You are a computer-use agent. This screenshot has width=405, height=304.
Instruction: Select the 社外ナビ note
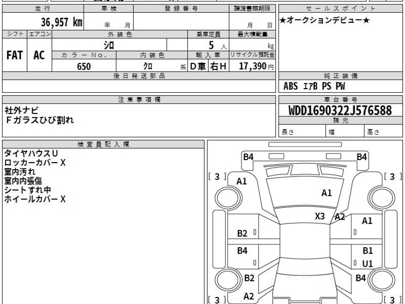(x=22, y=110)
